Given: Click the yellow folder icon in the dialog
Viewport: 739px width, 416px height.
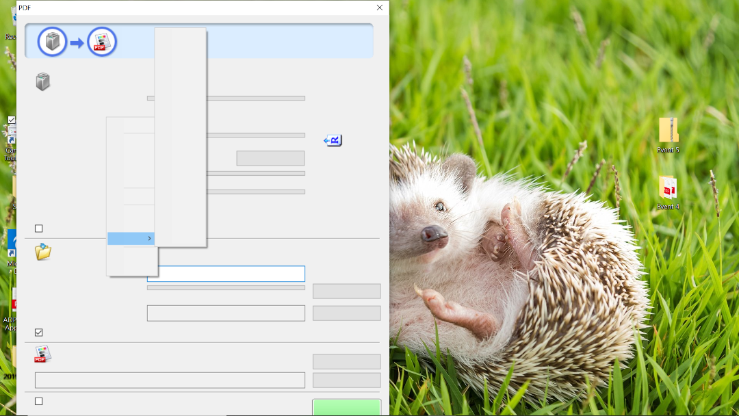Looking at the screenshot, I should [x=43, y=252].
